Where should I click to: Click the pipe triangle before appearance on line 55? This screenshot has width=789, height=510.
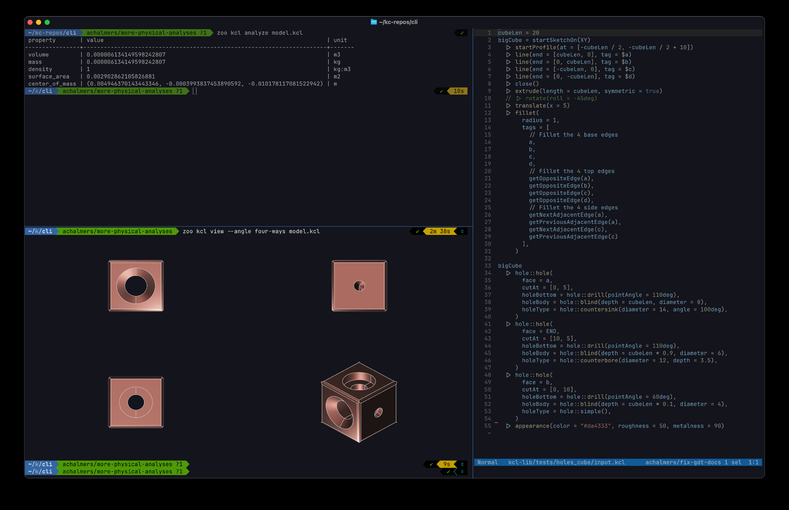coord(509,426)
